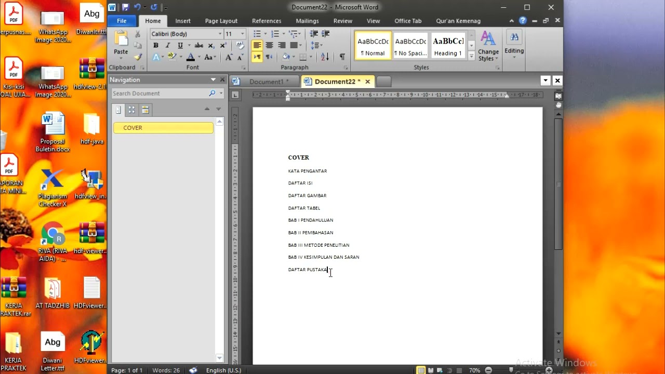
Task: Click the Decrease Indent icon
Action: tap(314, 34)
